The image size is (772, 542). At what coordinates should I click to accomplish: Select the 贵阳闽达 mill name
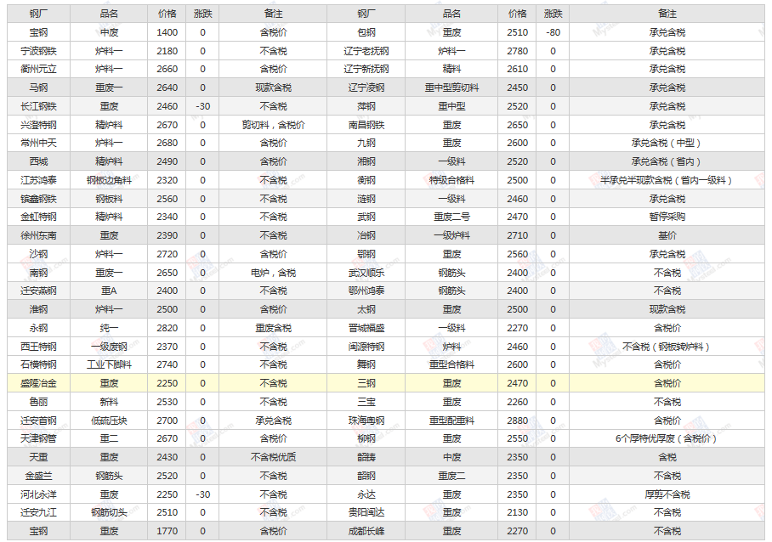[366, 512]
